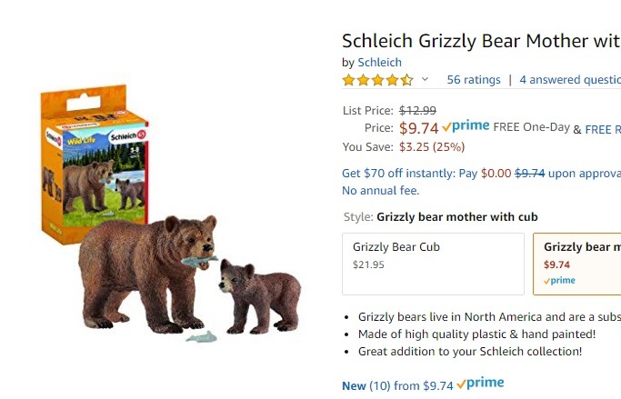Click the silver fish lying on the ground
Screen dimensions: 621x399
(x=202, y=338)
